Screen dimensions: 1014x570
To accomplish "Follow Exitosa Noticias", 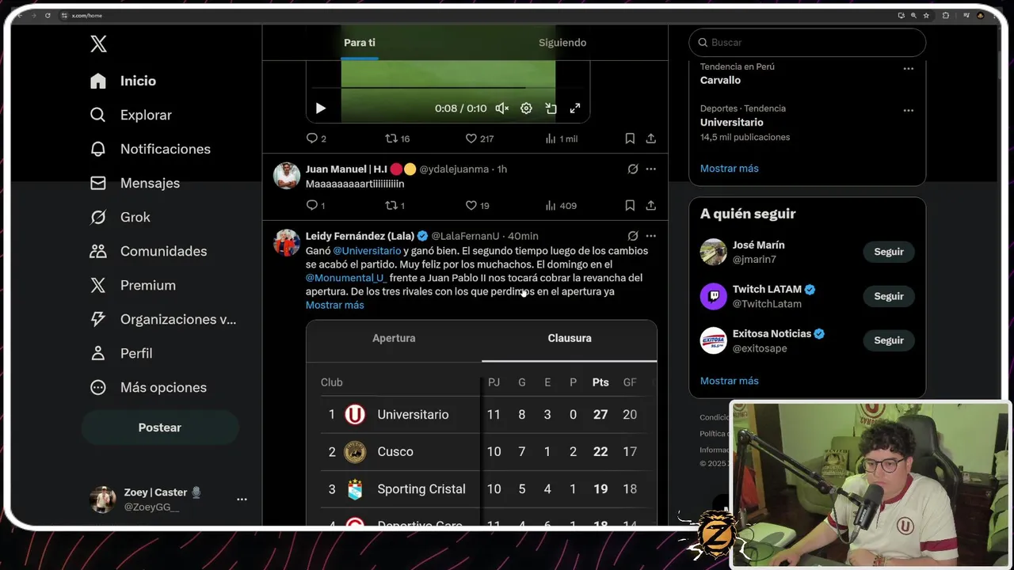I will pos(889,340).
